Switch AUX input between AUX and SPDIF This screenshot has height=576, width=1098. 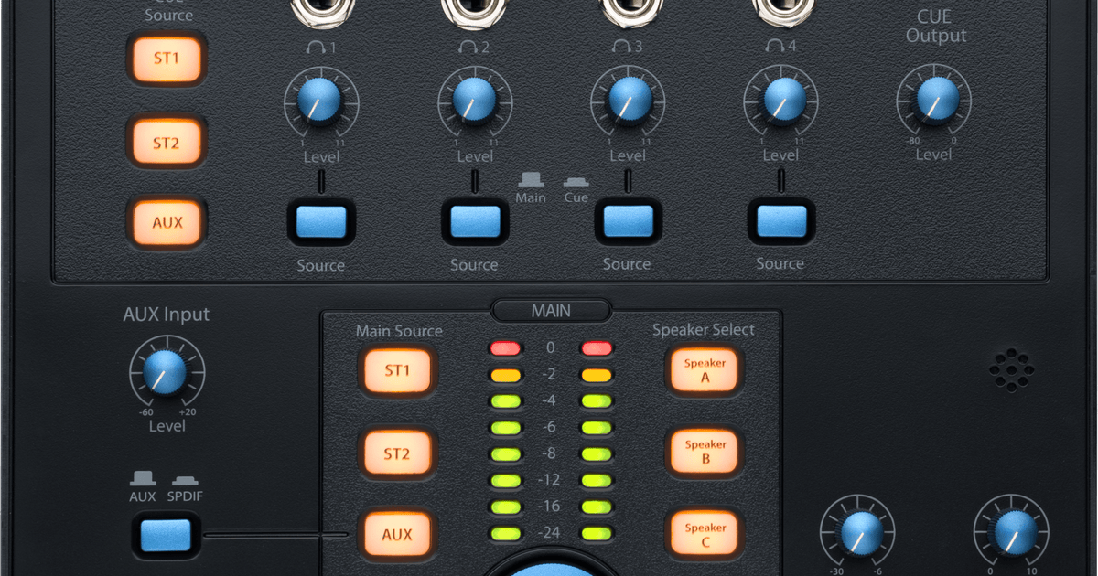tap(166, 538)
